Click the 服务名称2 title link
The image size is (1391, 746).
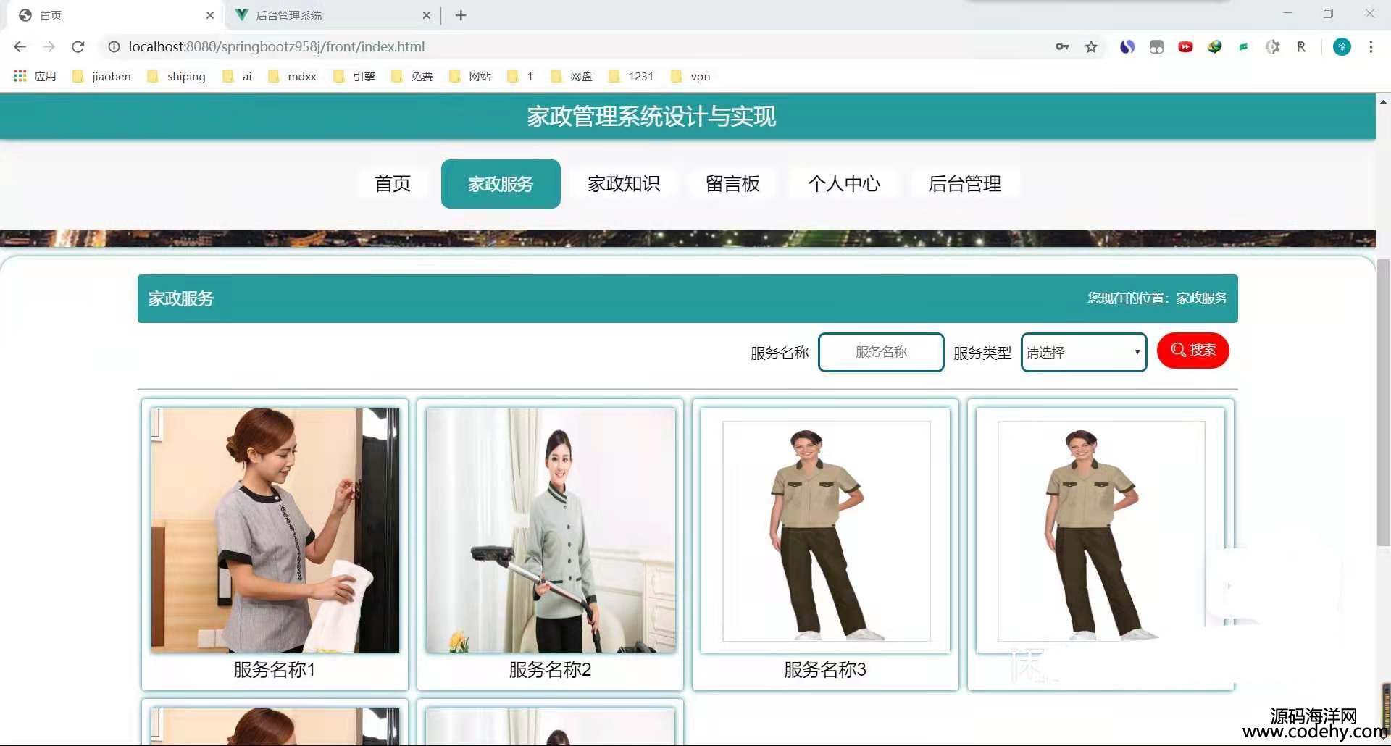coord(551,670)
